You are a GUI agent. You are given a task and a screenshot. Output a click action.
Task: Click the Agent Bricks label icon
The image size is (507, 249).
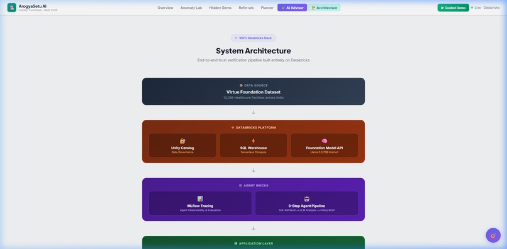240,186
